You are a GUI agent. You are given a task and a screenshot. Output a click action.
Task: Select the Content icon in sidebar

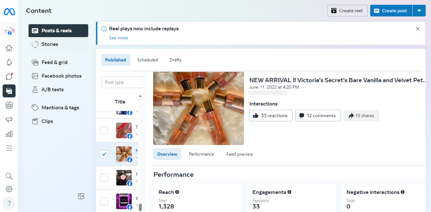coord(9,91)
